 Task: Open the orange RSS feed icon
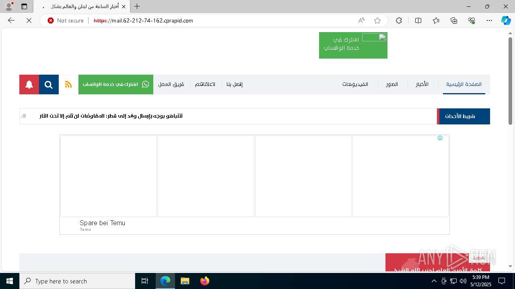coord(68,84)
